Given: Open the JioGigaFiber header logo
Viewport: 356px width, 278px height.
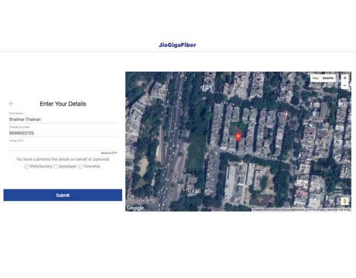Looking at the screenshot, I should tap(177, 45).
